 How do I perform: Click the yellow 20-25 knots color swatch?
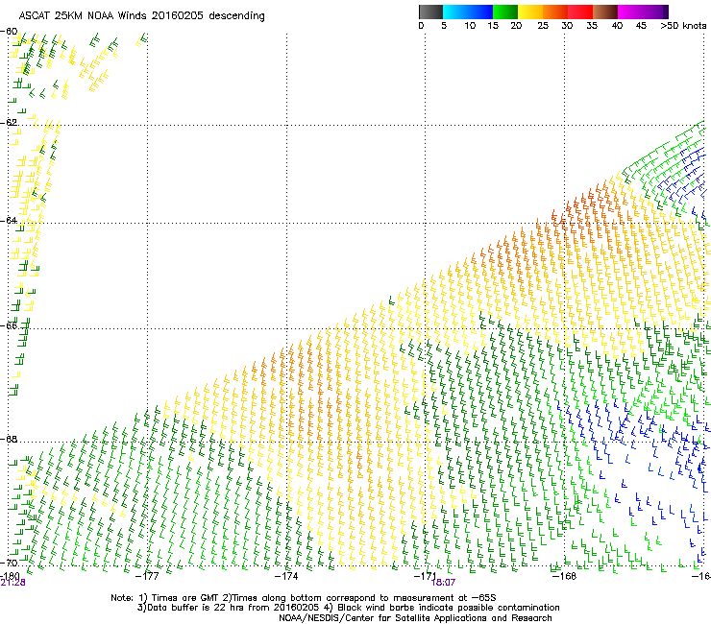pyautogui.click(x=530, y=12)
